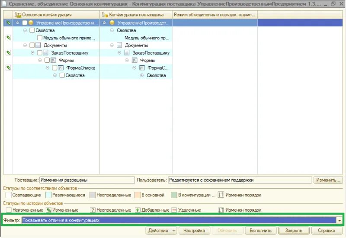Click the Настройка button

click(194, 231)
